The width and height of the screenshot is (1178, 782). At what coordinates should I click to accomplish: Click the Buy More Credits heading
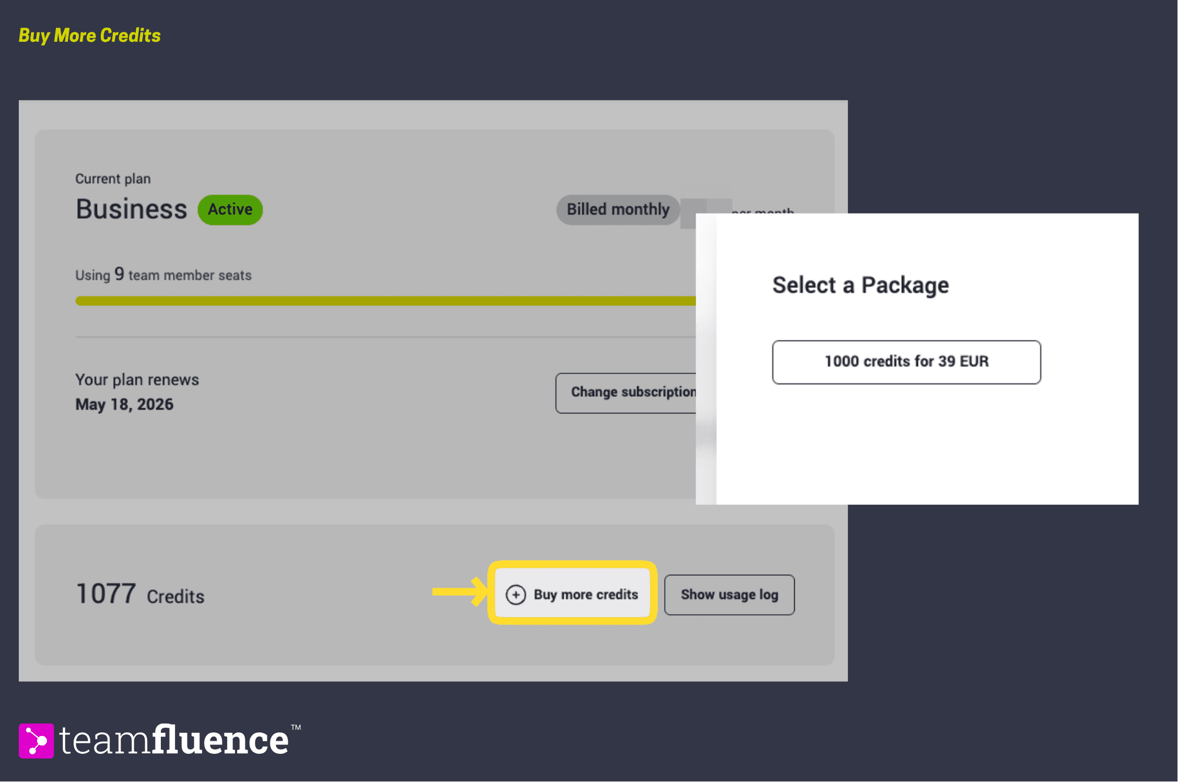point(90,35)
